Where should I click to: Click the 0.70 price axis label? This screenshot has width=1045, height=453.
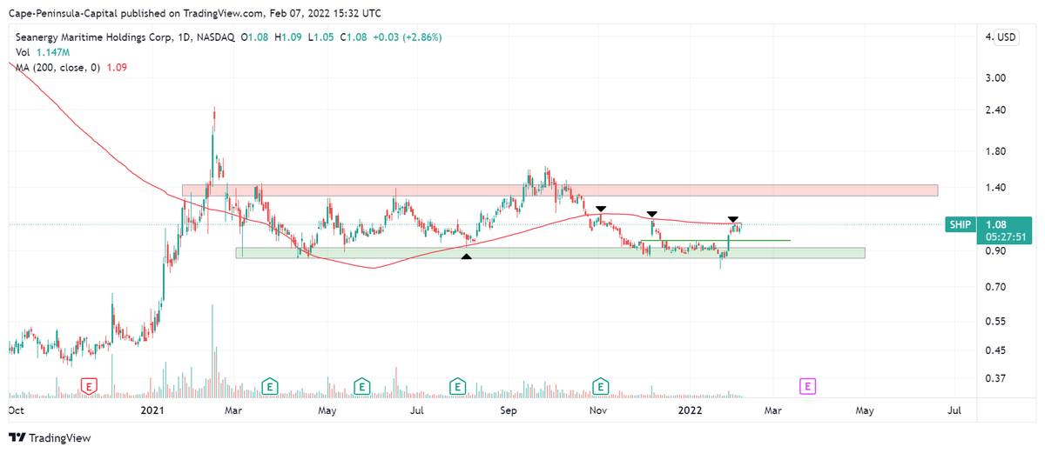point(997,287)
